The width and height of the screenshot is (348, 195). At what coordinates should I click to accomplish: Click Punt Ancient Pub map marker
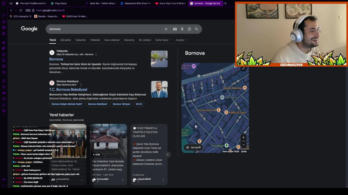(219, 110)
